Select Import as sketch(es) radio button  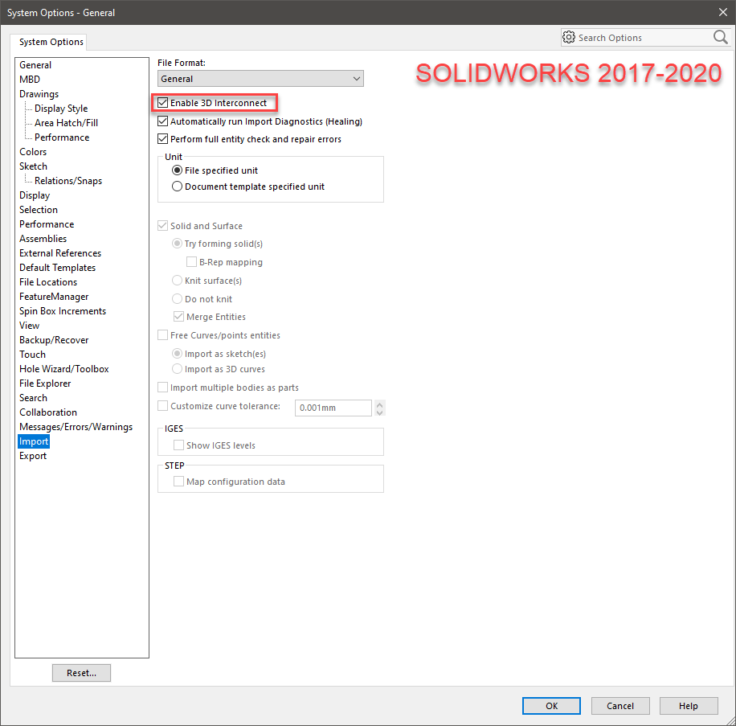[x=177, y=354]
